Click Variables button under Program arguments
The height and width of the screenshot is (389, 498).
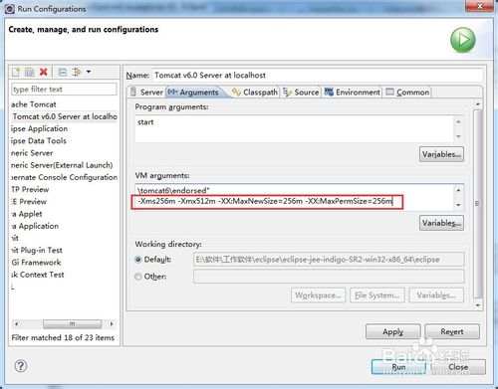coord(441,154)
